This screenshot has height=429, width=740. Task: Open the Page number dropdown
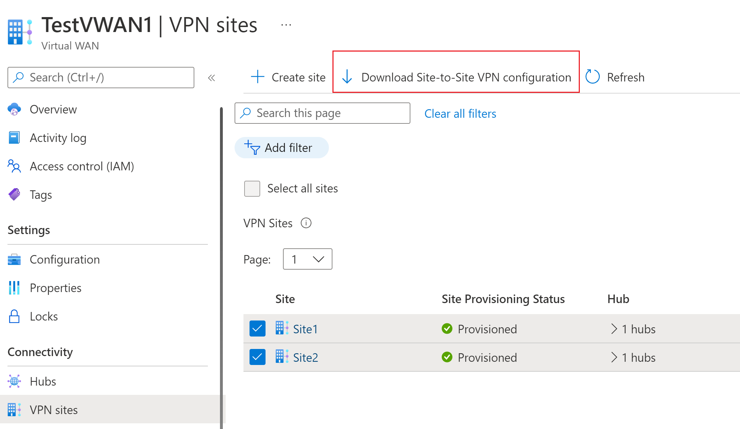click(x=307, y=259)
